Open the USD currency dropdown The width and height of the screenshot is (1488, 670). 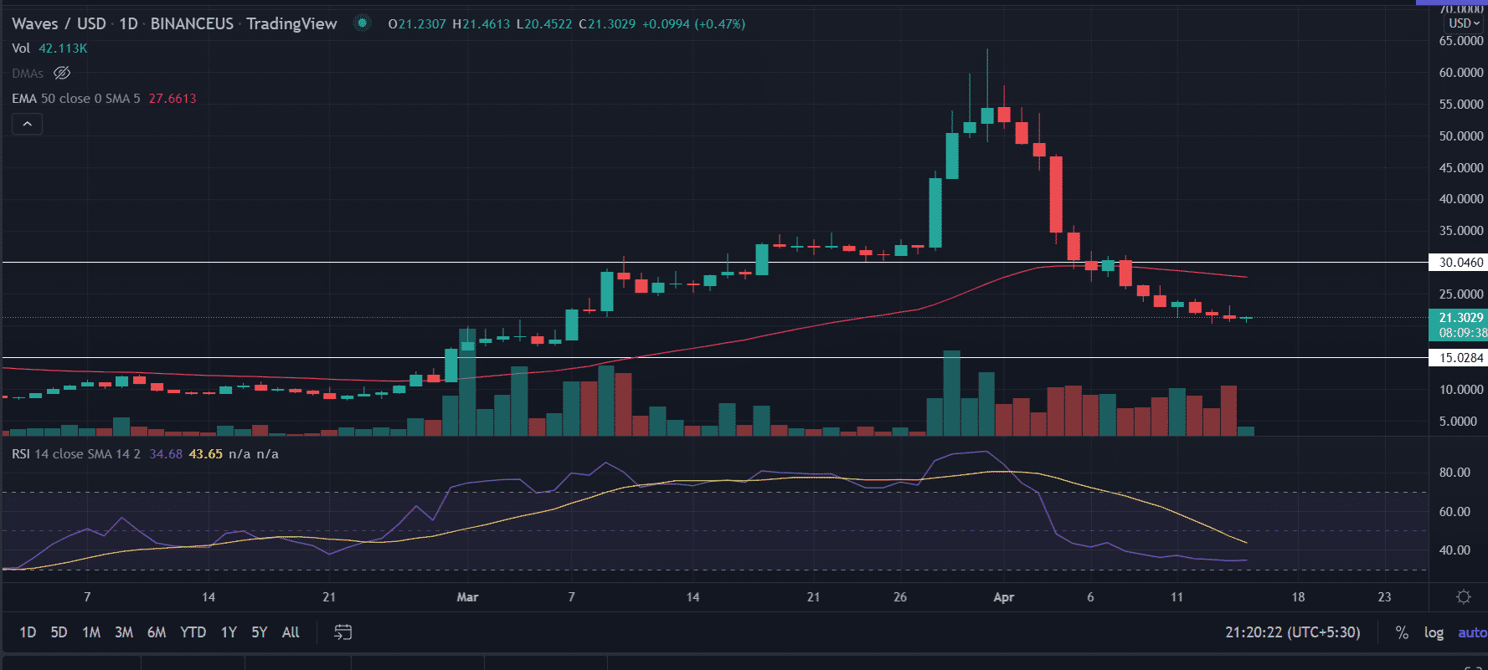pyautogui.click(x=1464, y=23)
